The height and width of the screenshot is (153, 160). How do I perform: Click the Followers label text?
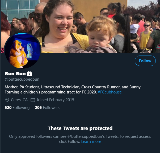pyautogui.click(x=51, y=108)
